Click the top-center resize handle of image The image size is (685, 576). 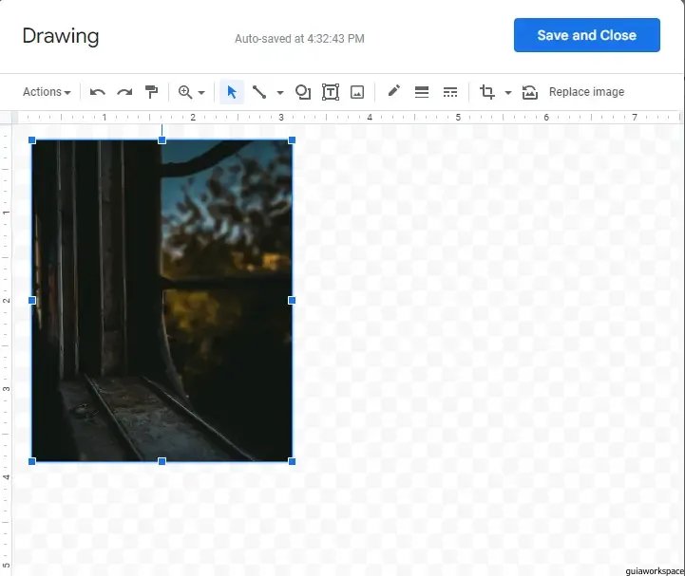click(162, 140)
